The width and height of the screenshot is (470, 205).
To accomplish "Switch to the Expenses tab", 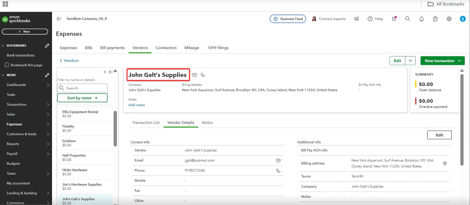I will coord(68,48).
